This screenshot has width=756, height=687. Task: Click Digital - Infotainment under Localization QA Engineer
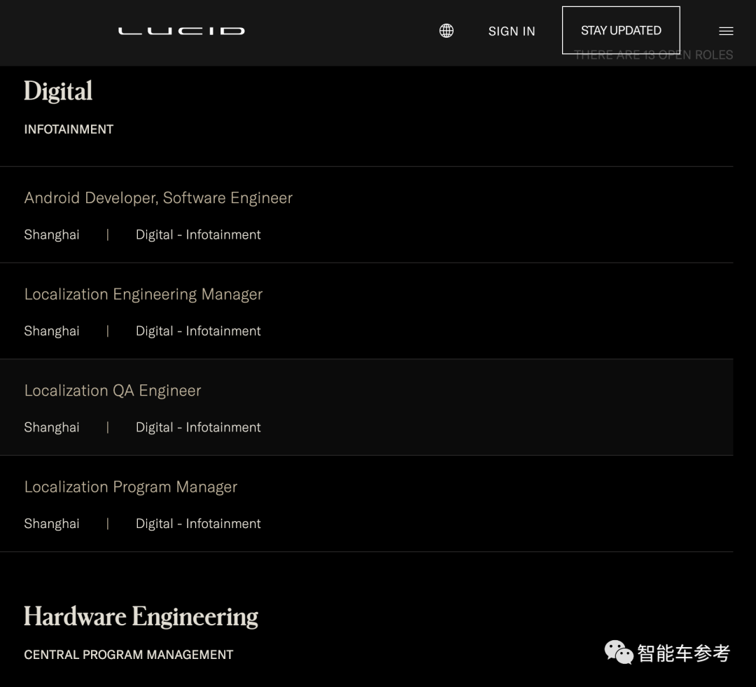click(x=198, y=427)
